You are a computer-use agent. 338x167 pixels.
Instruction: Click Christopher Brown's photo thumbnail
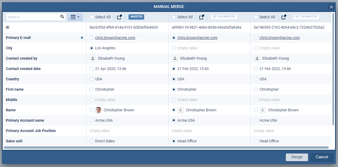click(98, 110)
